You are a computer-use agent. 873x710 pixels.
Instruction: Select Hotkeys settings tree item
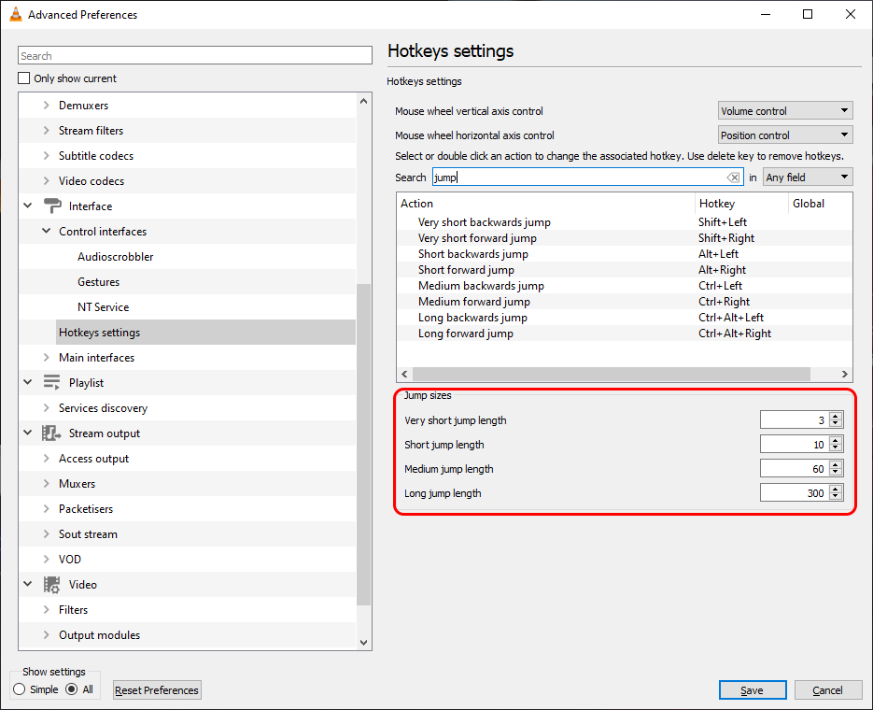[x=205, y=333]
